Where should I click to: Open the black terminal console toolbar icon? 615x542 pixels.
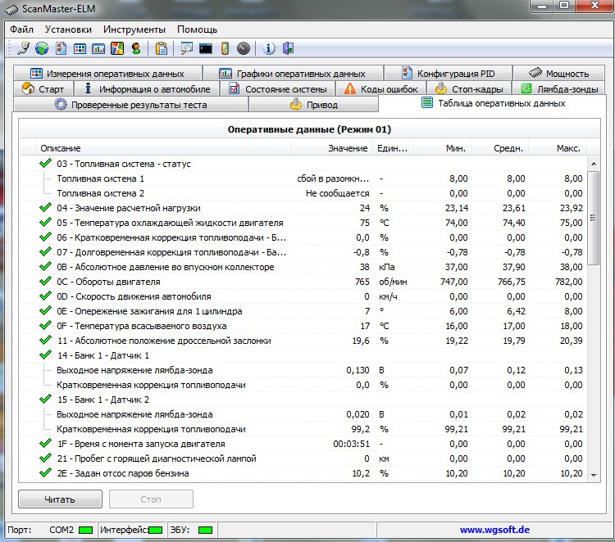tap(206, 48)
